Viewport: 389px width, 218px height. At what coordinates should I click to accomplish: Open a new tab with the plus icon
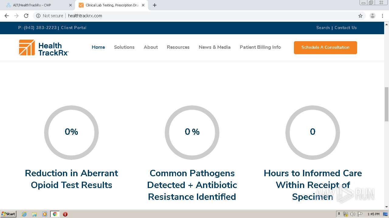click(155, 5)
